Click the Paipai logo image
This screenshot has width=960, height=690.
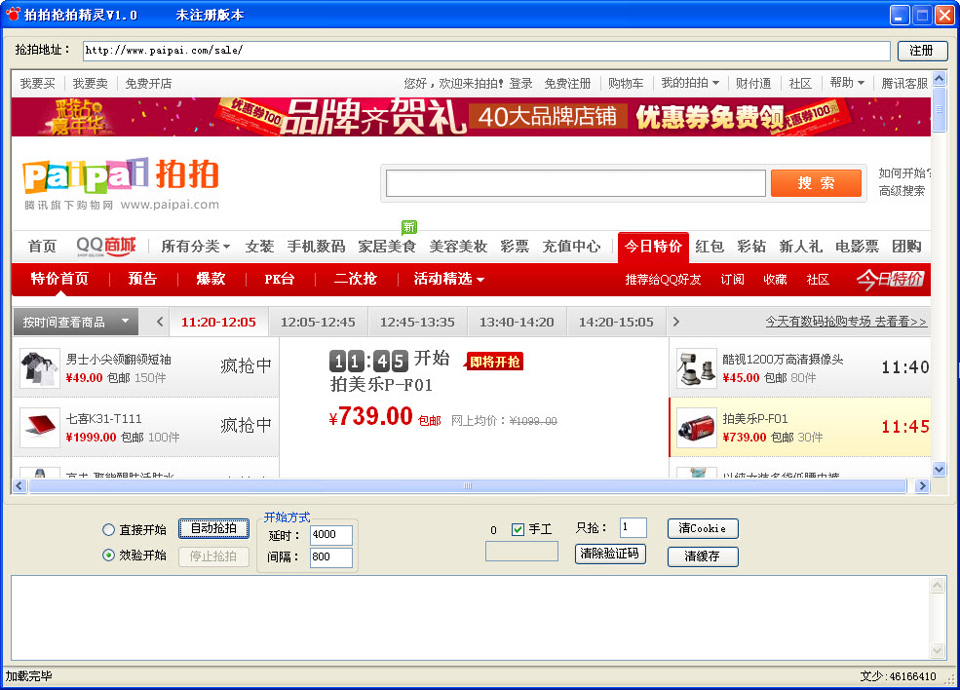click(121, 183)
